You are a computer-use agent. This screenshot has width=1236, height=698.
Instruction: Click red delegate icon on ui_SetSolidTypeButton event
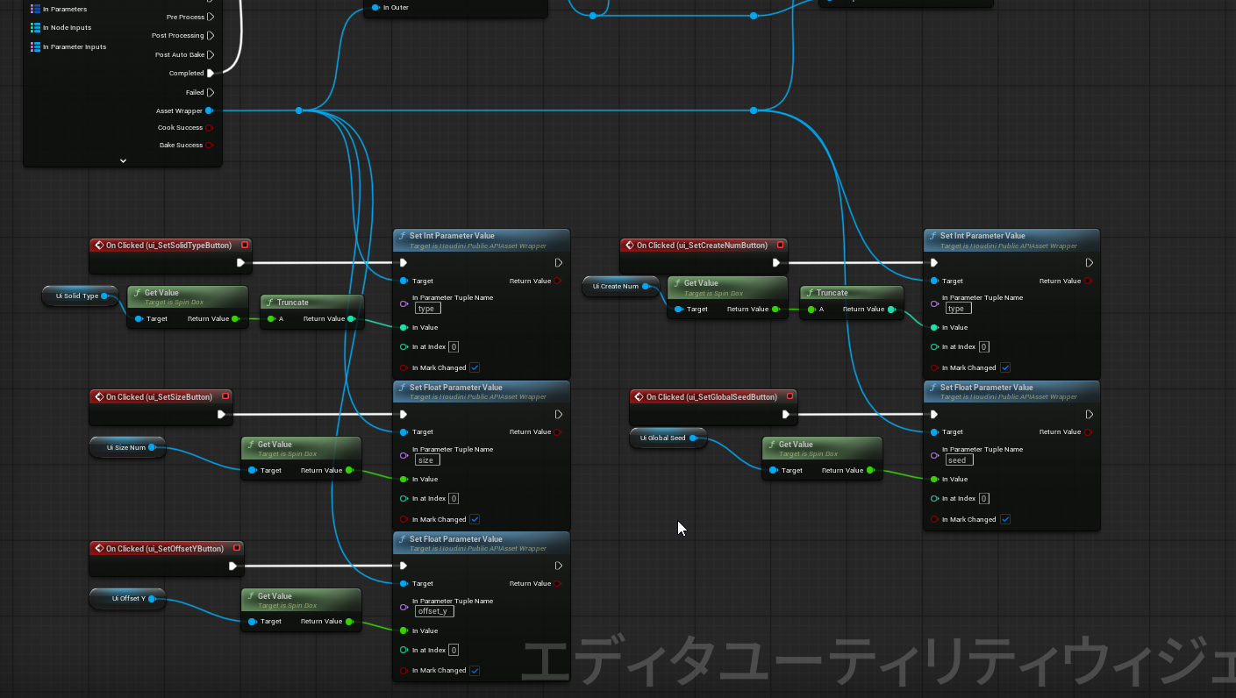(245, 246)
